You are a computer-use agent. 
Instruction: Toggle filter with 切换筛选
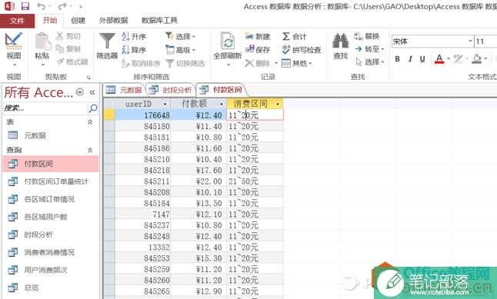coord(185,63)
